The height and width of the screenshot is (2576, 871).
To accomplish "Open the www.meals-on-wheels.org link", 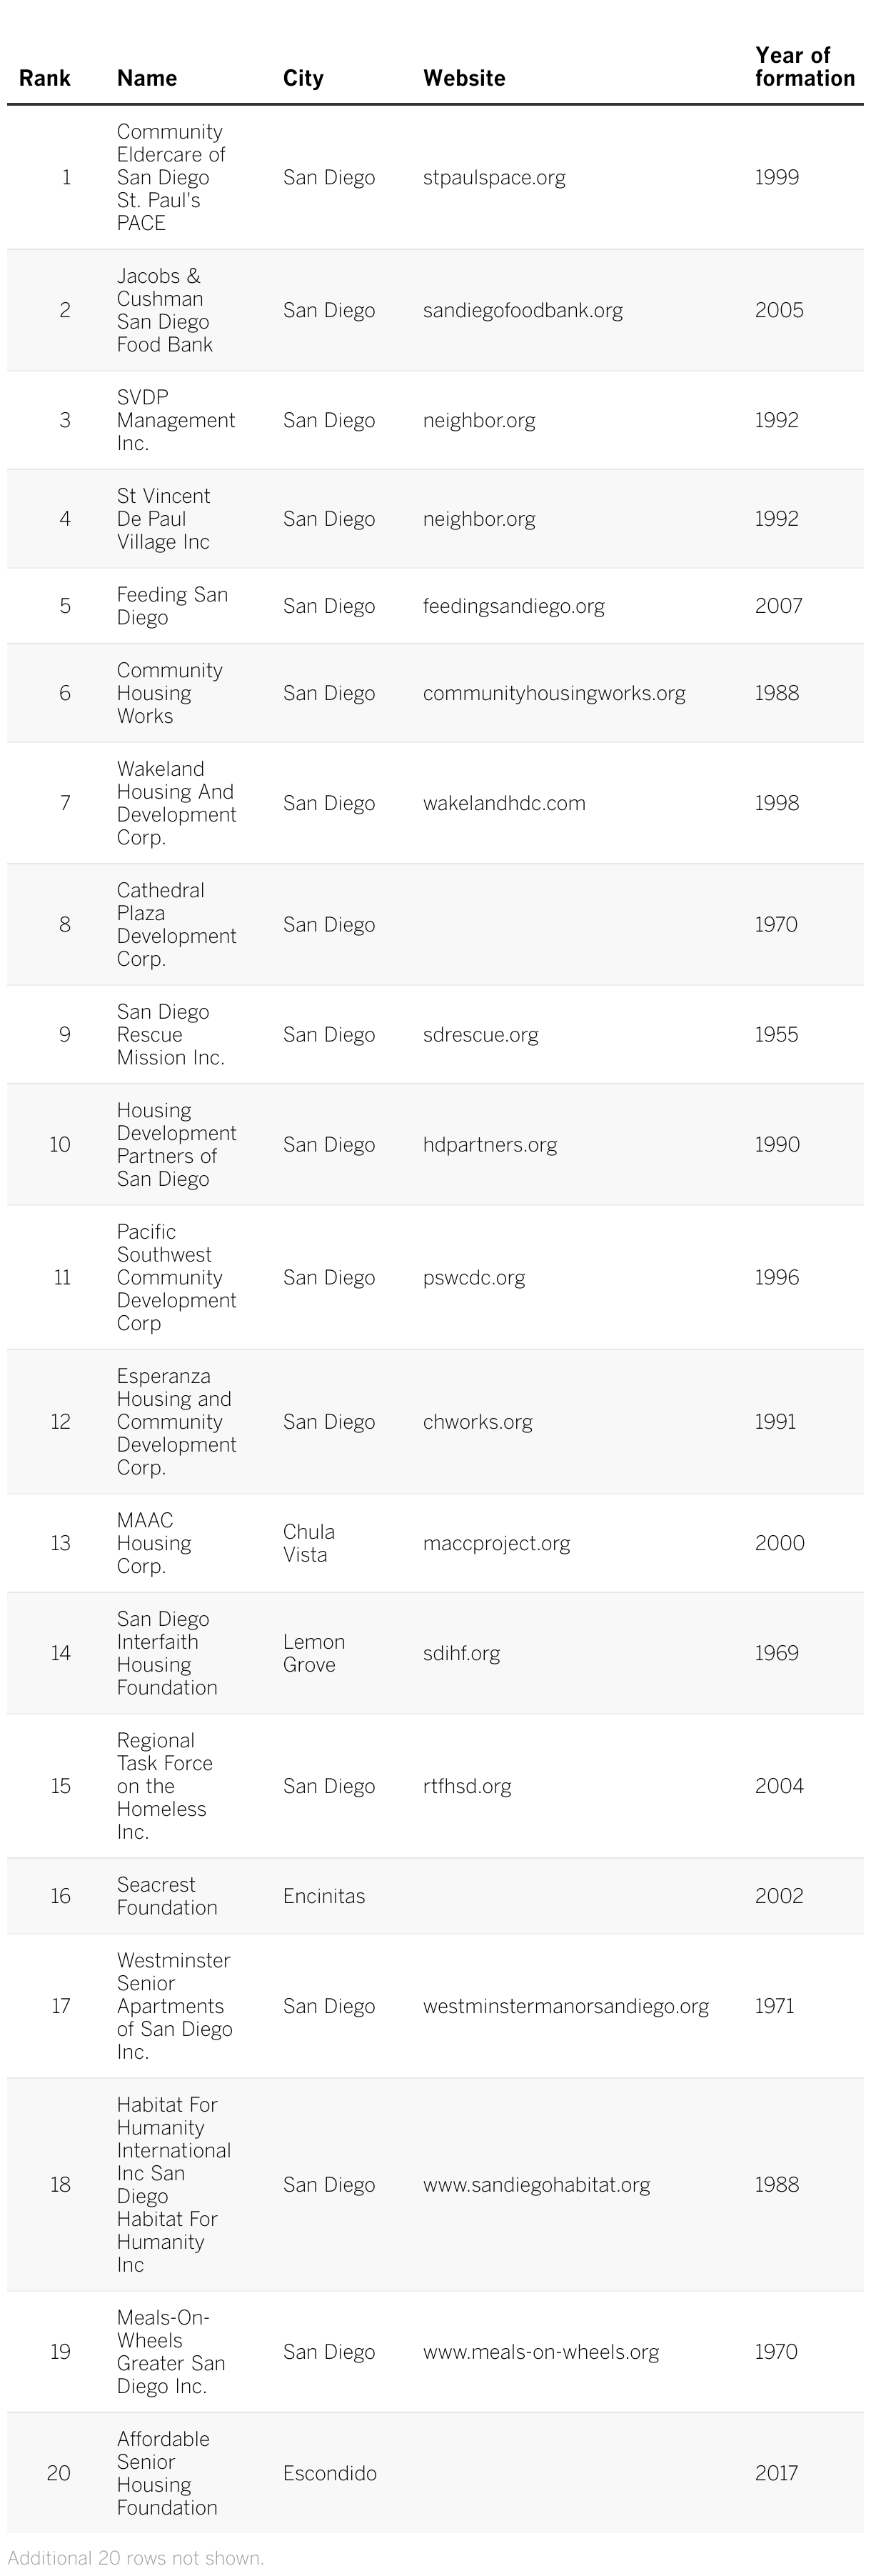I will tap(540, 2352).
